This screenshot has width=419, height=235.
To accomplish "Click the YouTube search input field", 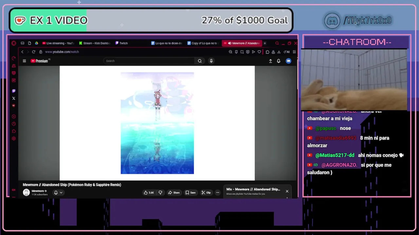I will pyautogui.click(x=149, y=61).
